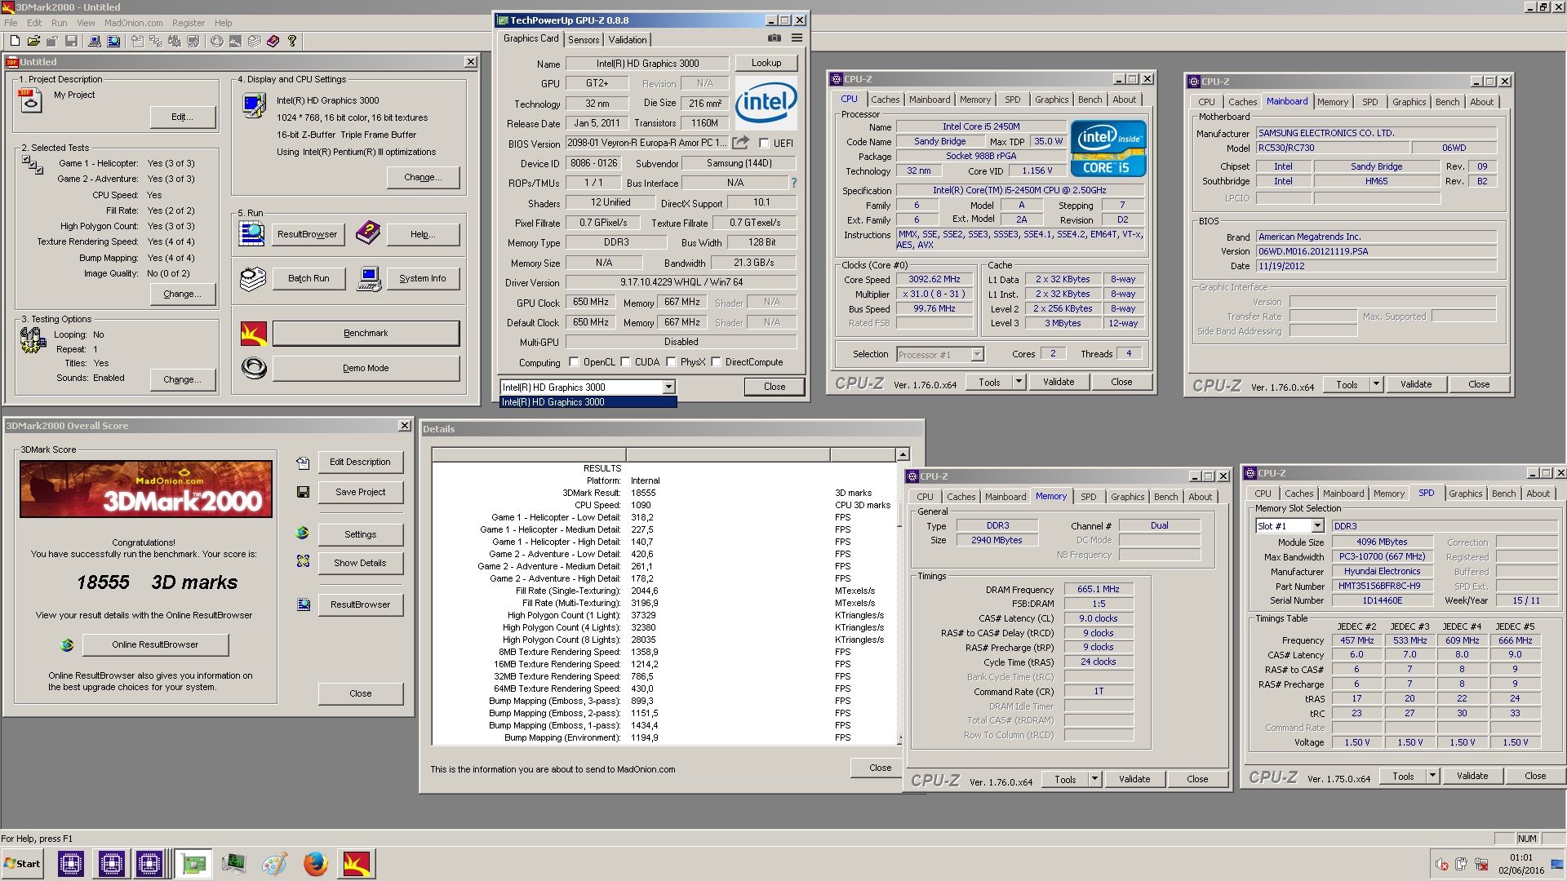Screen dimensions: 1567x881
Task: Click the Testing Options gears toolbar icon
Action: (174, 41)
